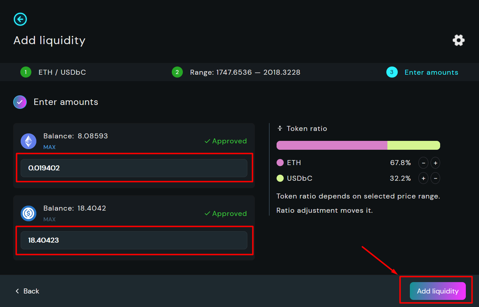Select the Enter amounts step 3 label
The height and width of the screenshot is (307, 479).
click(x=431, y=72)
